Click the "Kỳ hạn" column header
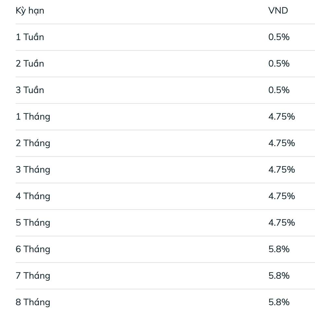This screenshot has width=315, height=313. pos(30,11)
